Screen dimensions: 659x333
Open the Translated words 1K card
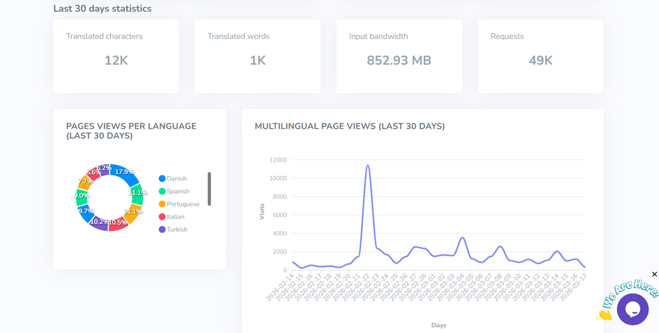(257, 56)
